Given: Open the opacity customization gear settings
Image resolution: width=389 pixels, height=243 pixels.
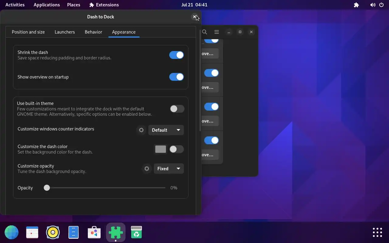Looking at the screenshot, I should pyautogui.click(x=147, y=169).
